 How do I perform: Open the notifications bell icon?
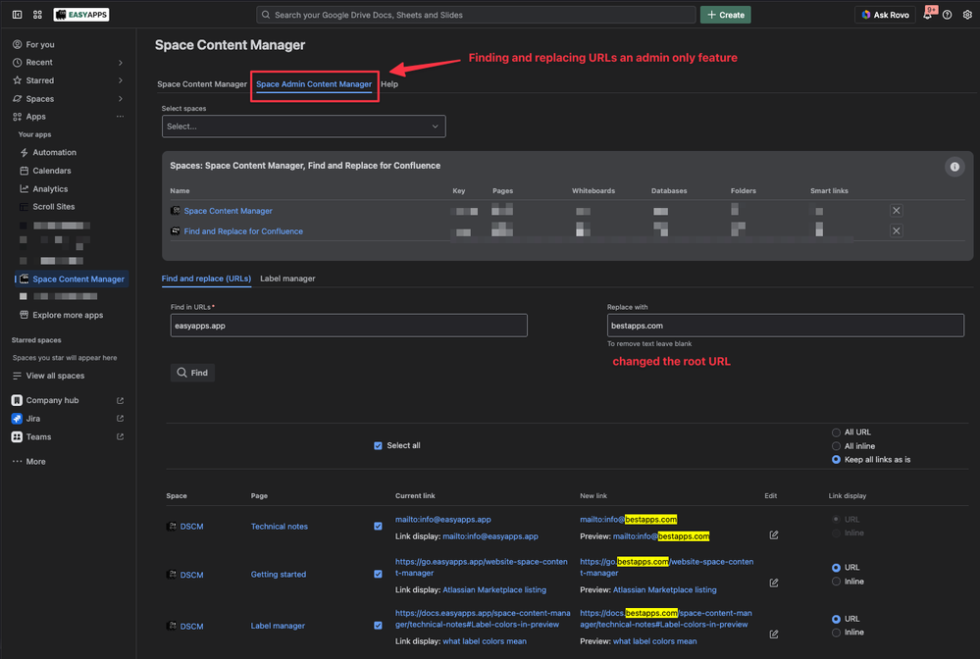(x=927, y=15)
